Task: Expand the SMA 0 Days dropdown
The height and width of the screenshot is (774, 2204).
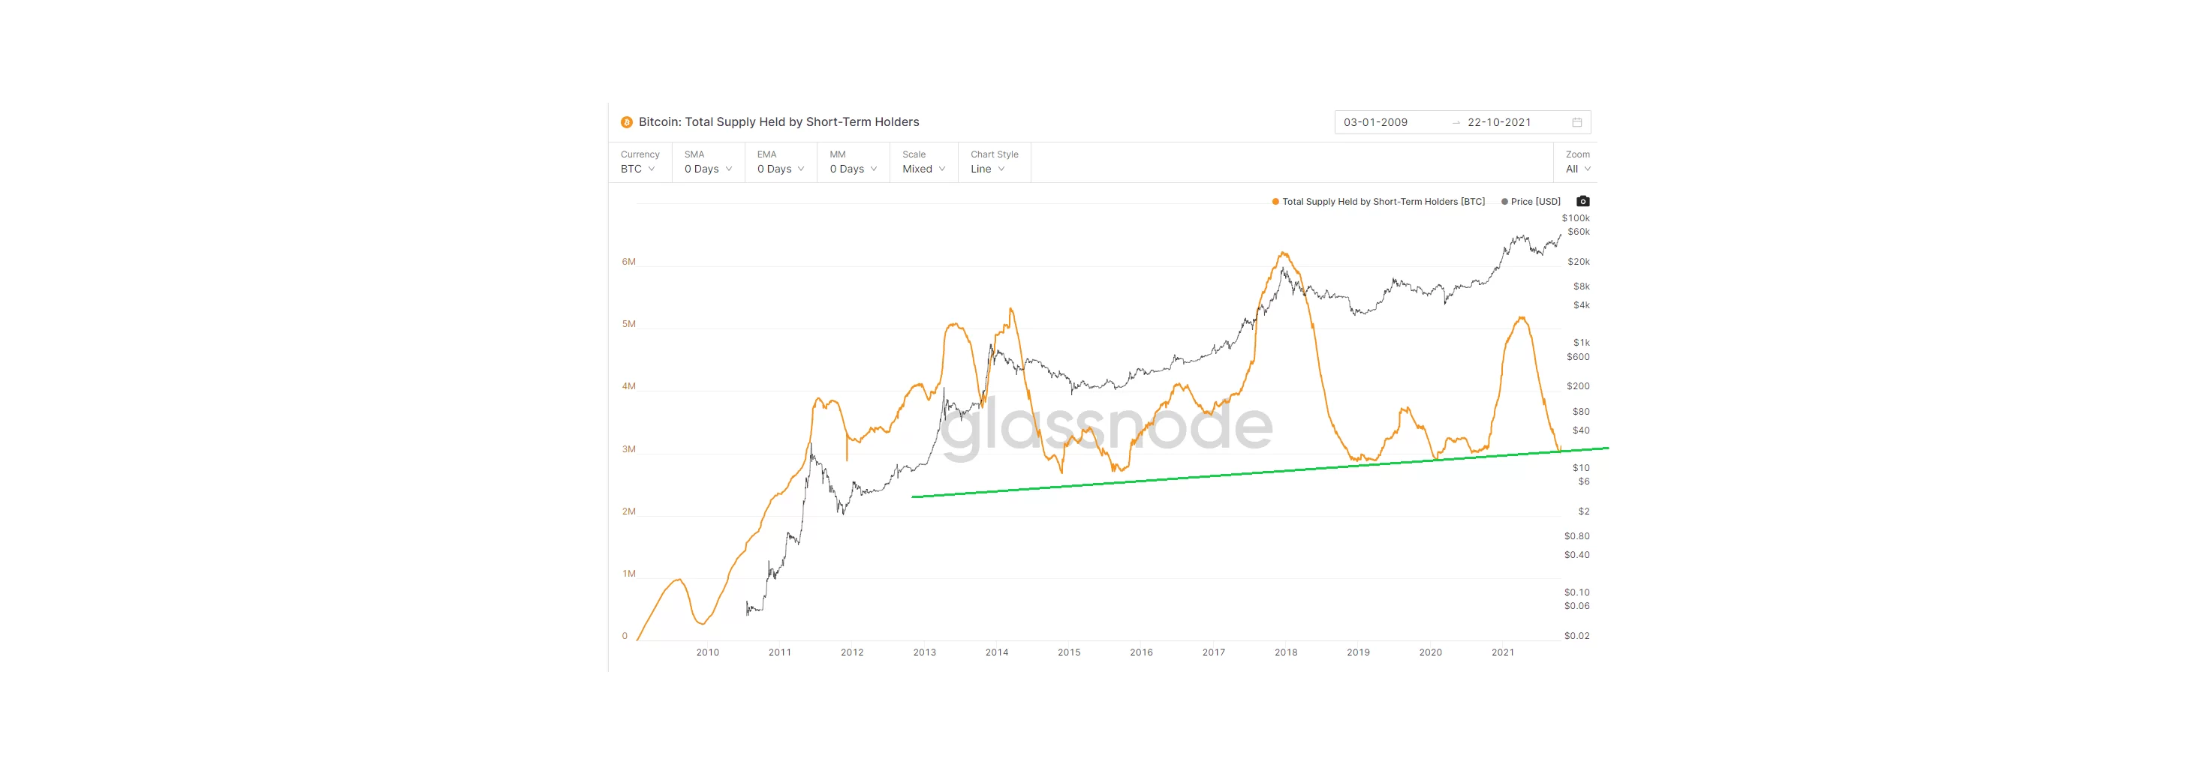Action: tap(708, 169)
